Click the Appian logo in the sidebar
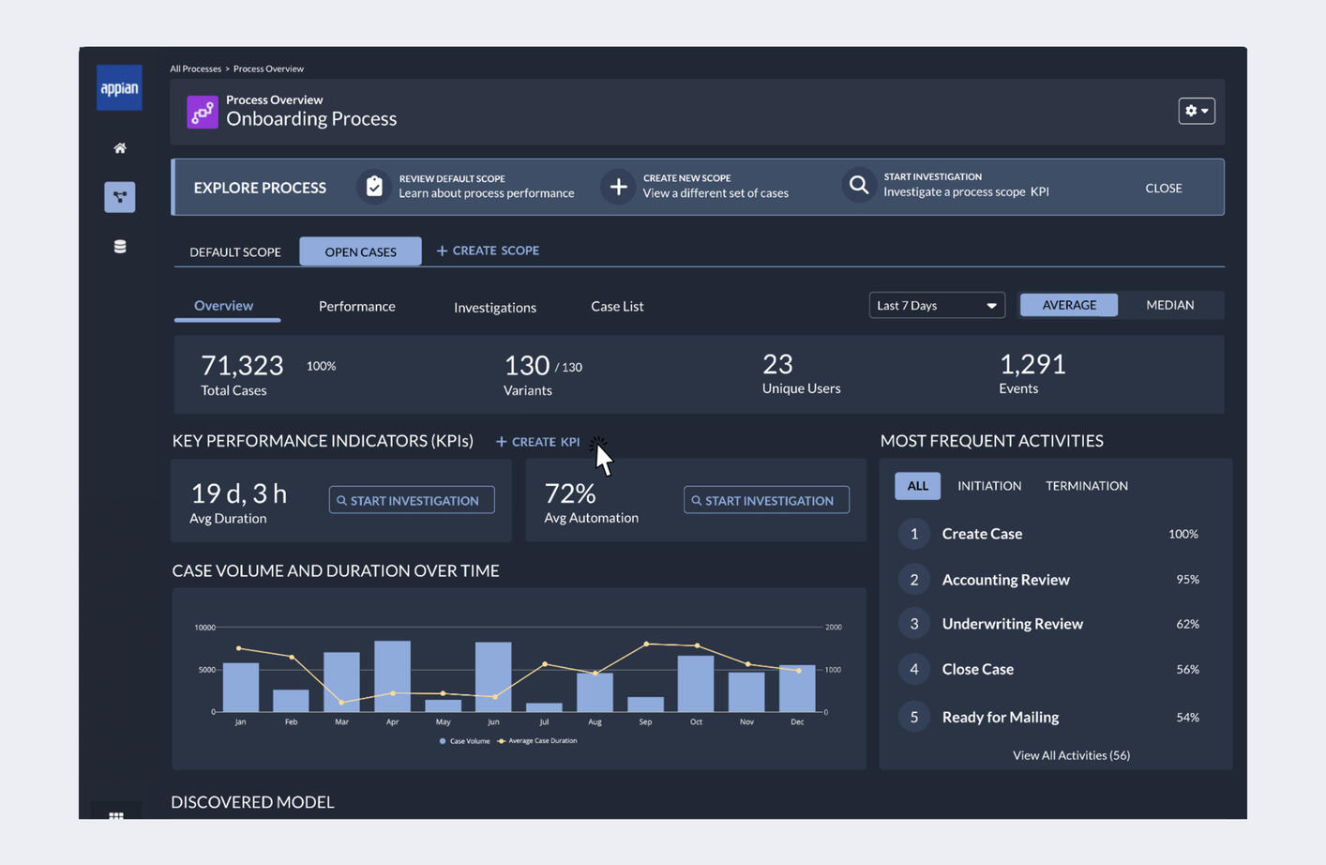The width and height of the screenshot is (1326, 865). [118, 86]
